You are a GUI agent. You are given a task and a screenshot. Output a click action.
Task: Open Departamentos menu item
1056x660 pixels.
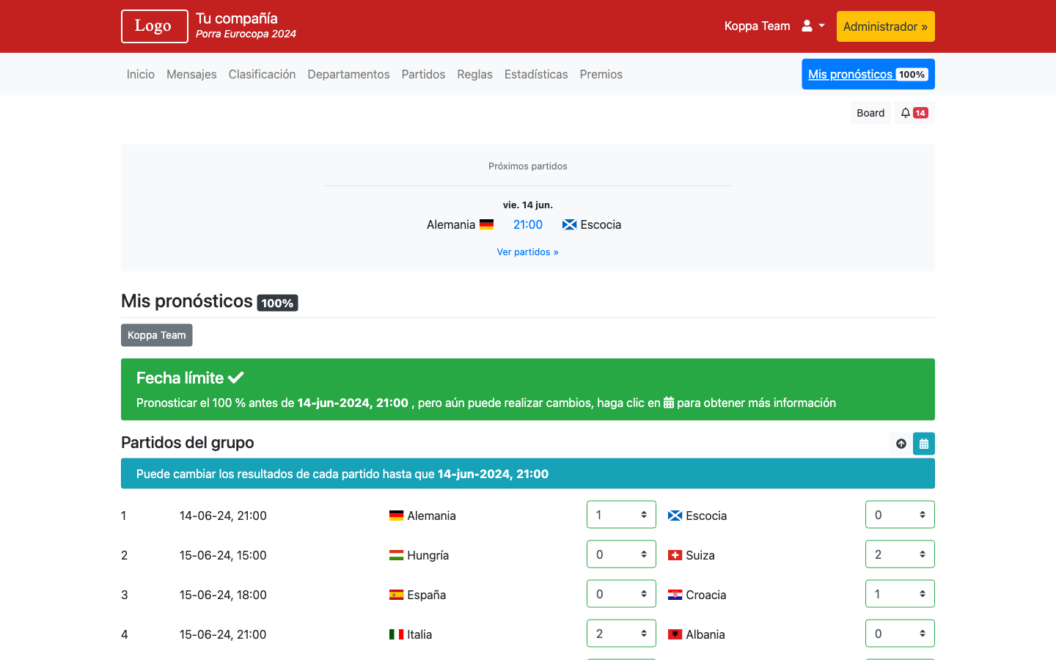(x=348, y=74)
